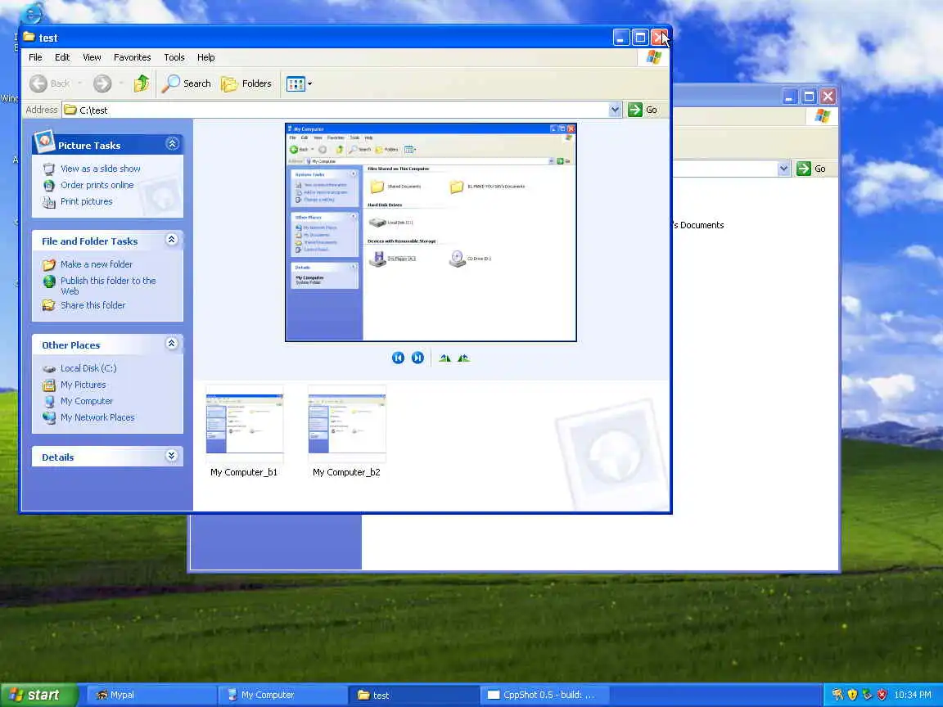The height and width of the screenshot is (707, 943).
Task: Click the My Computer_b2 file name
Action: (346, 472)
